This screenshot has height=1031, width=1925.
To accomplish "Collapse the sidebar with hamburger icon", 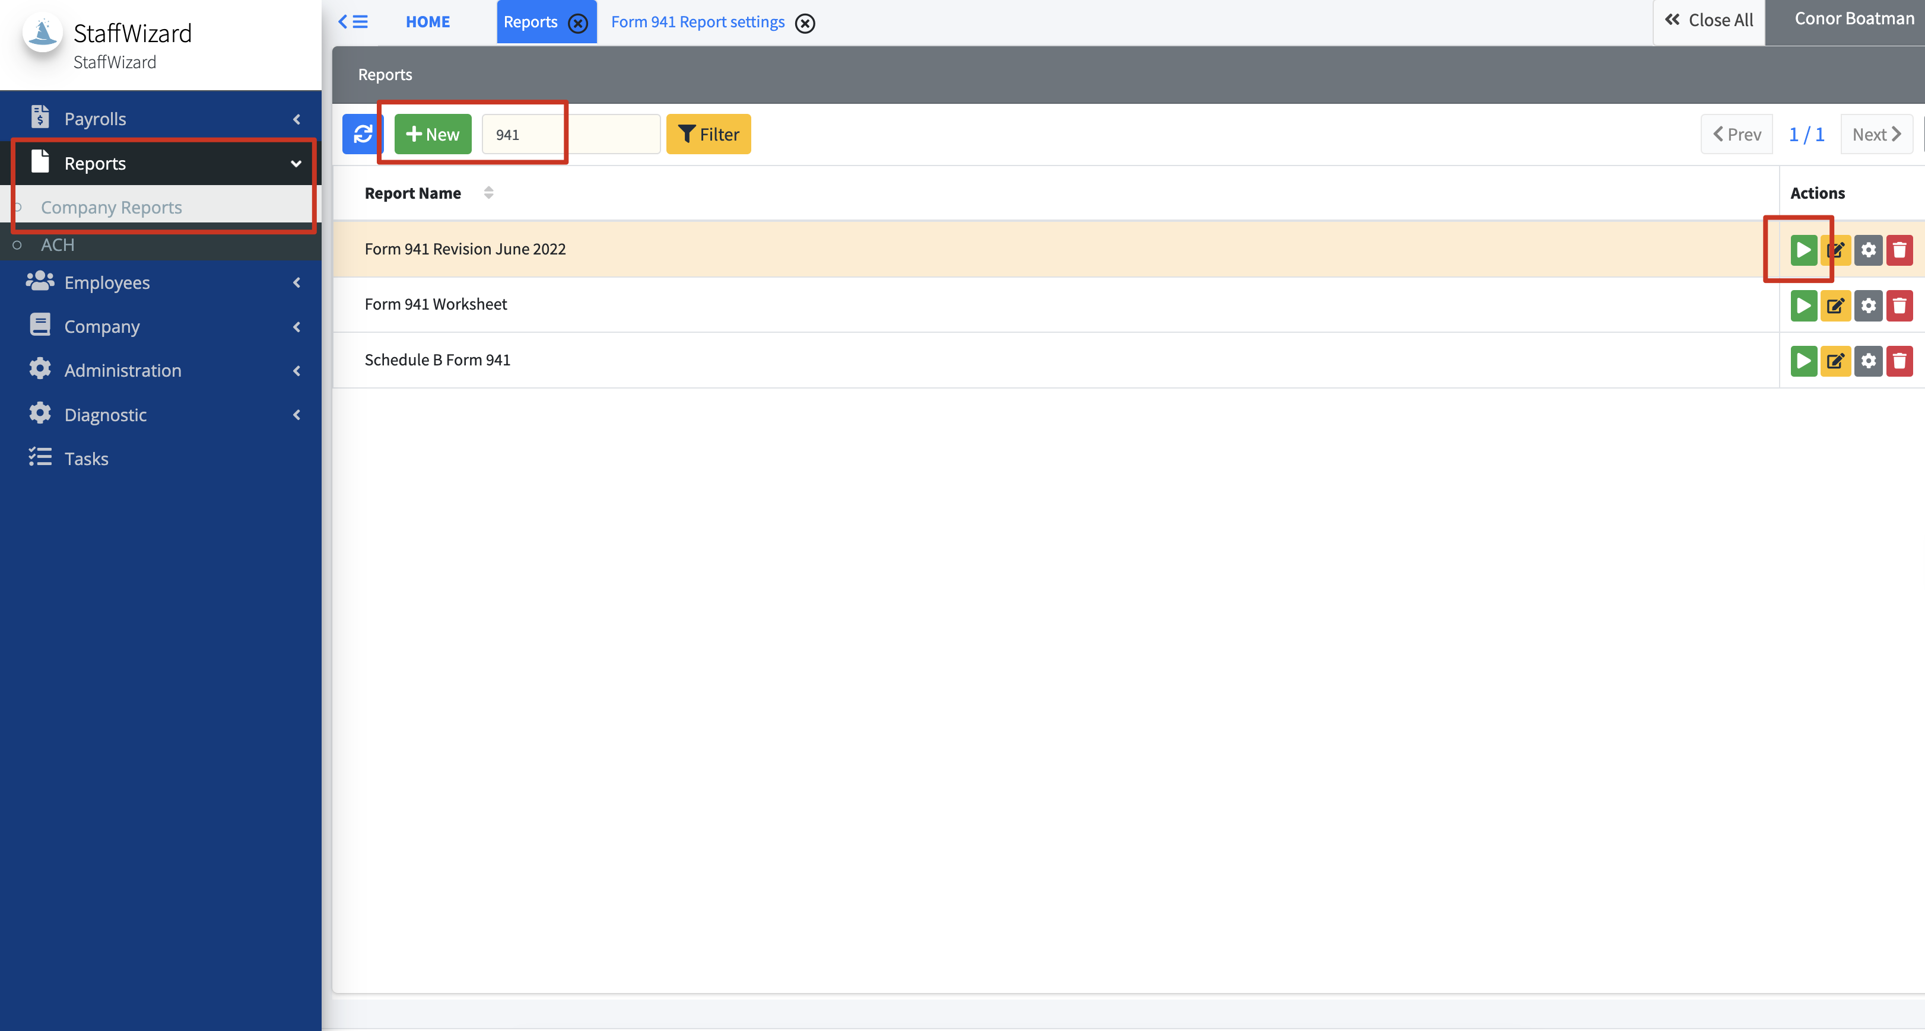I will [352, 22].
